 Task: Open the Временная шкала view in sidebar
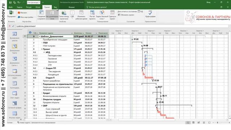[14, 36]
